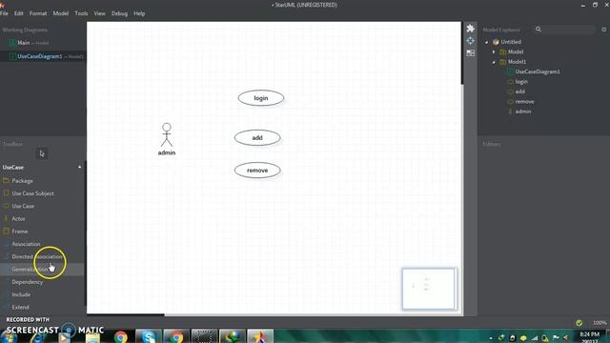This screenshot has height=343, width=610.
Task: Open the second Chrome taskbar button
Action: [175, 336]
